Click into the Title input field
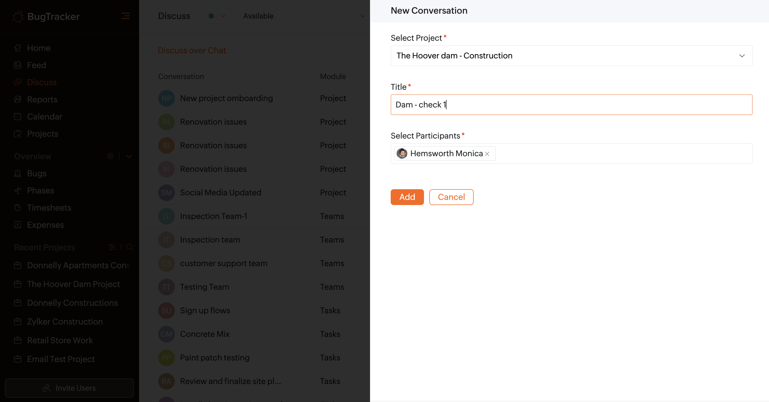The width and height of the screenshot is (769, 402). pyautogui.click(x=571, y=105)
